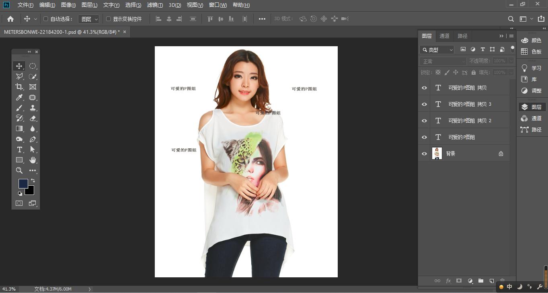The width and height of the screenshot is (548, 293).
Task: Choose the Brush tool
Action: click(19, 108)
